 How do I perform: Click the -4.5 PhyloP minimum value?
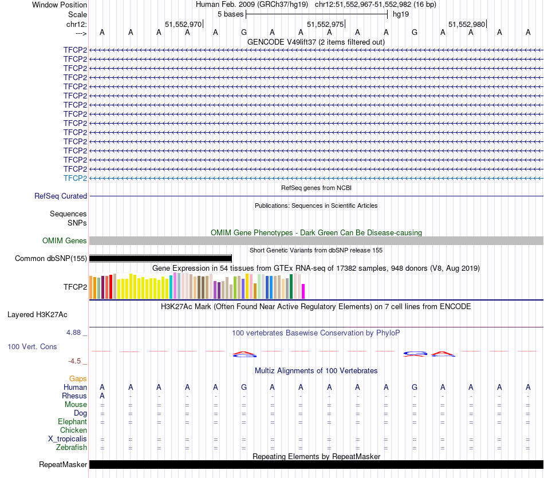(74, 361)
